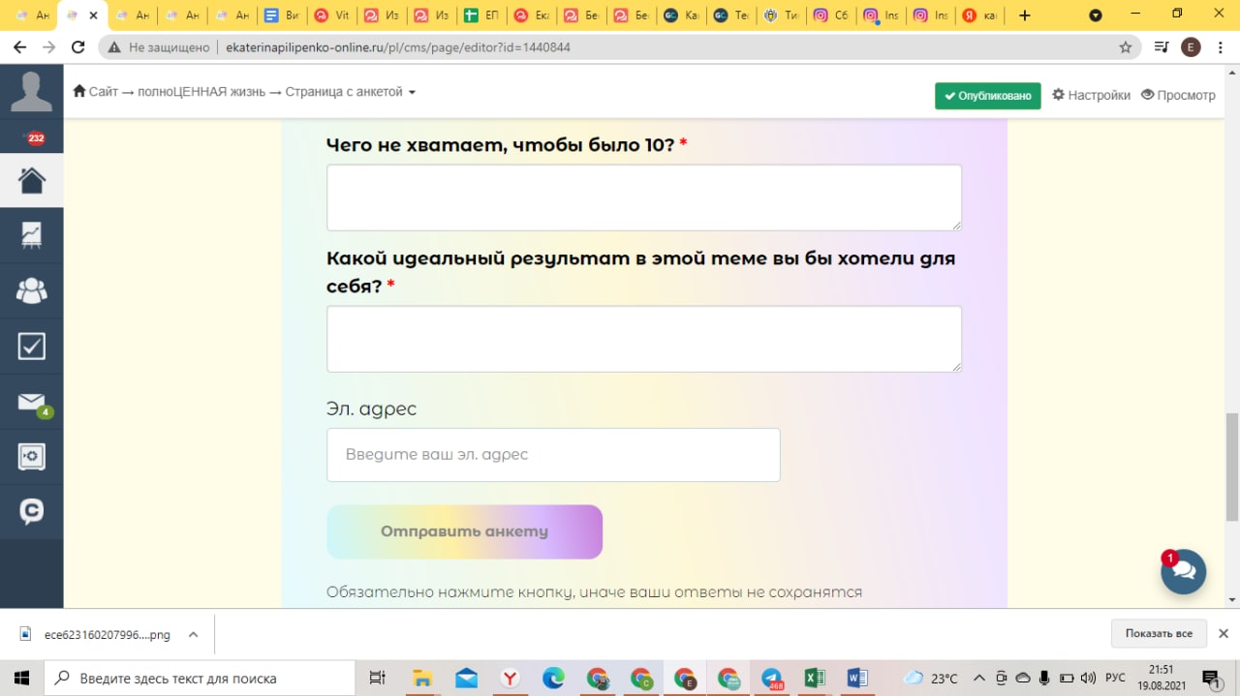Open Task View on taskbar
Screen dimensions: 1240x696
pyautogui.click(x=378, y=678)
